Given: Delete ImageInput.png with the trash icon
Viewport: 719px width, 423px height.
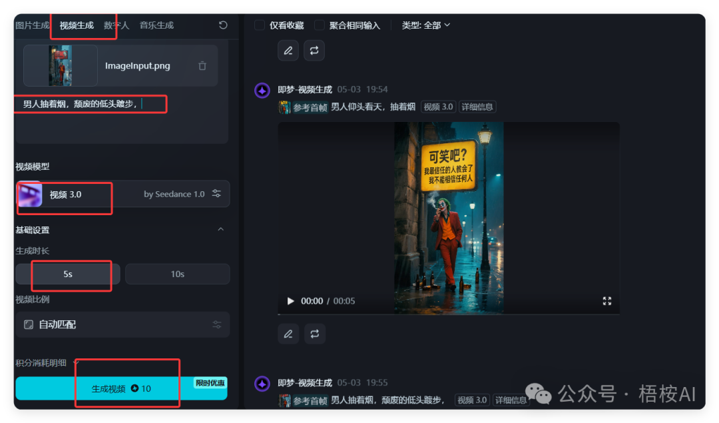Looking at the screenshot, I should [202, 66].
